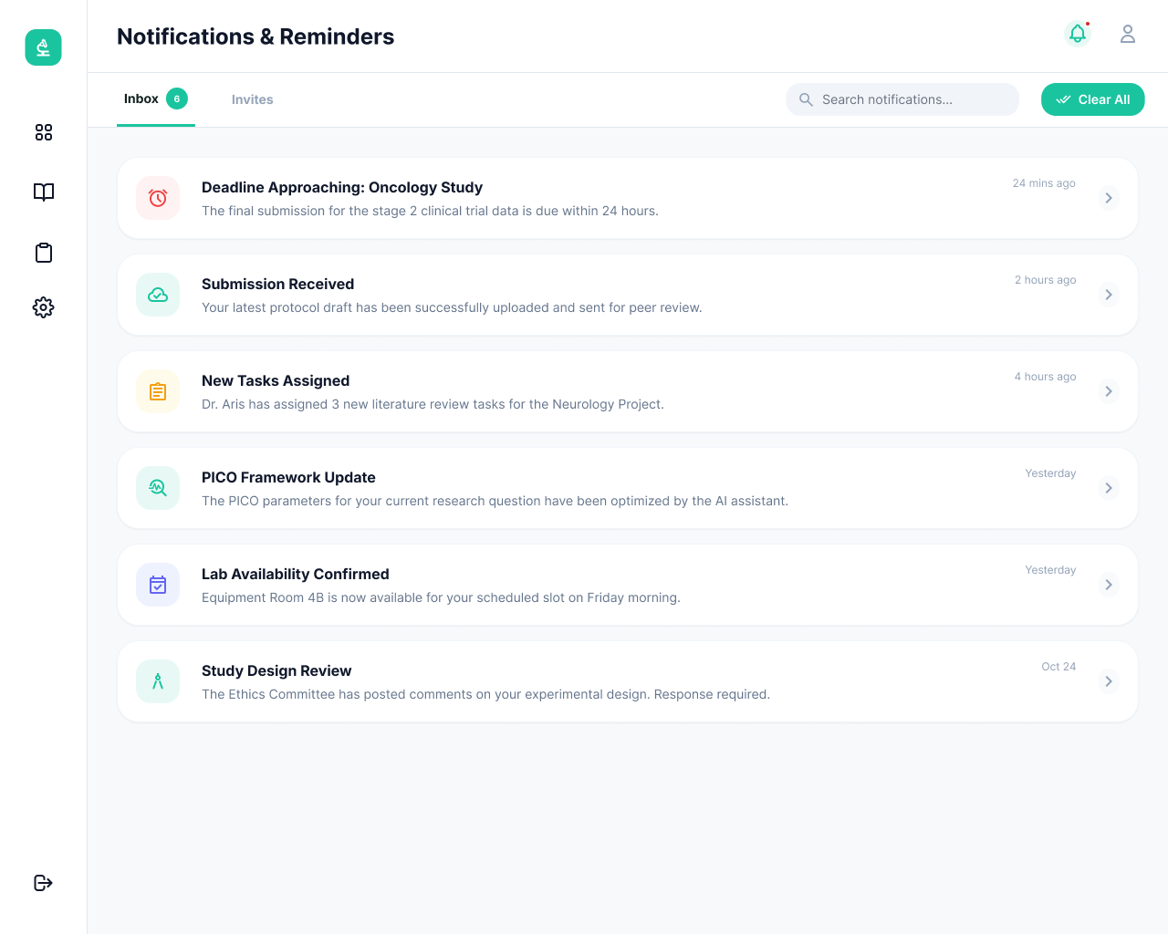
Task: Click the Yesterday timestamp on Lab Availability Confirmed
Action: pyautogui.click(x=1050, y=570)
